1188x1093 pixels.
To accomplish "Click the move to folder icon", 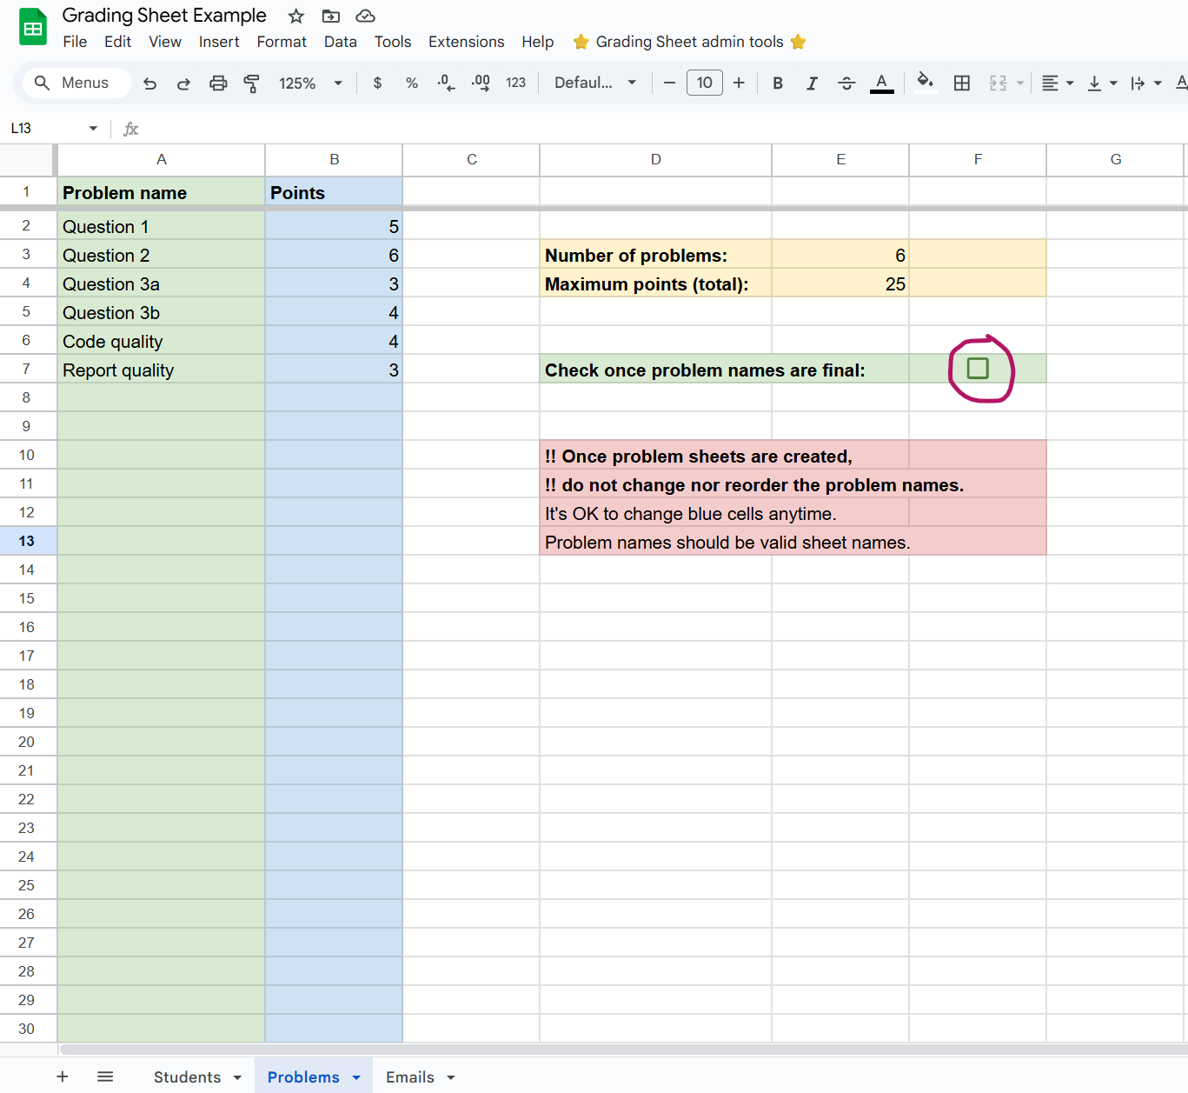I will point(330,17).
